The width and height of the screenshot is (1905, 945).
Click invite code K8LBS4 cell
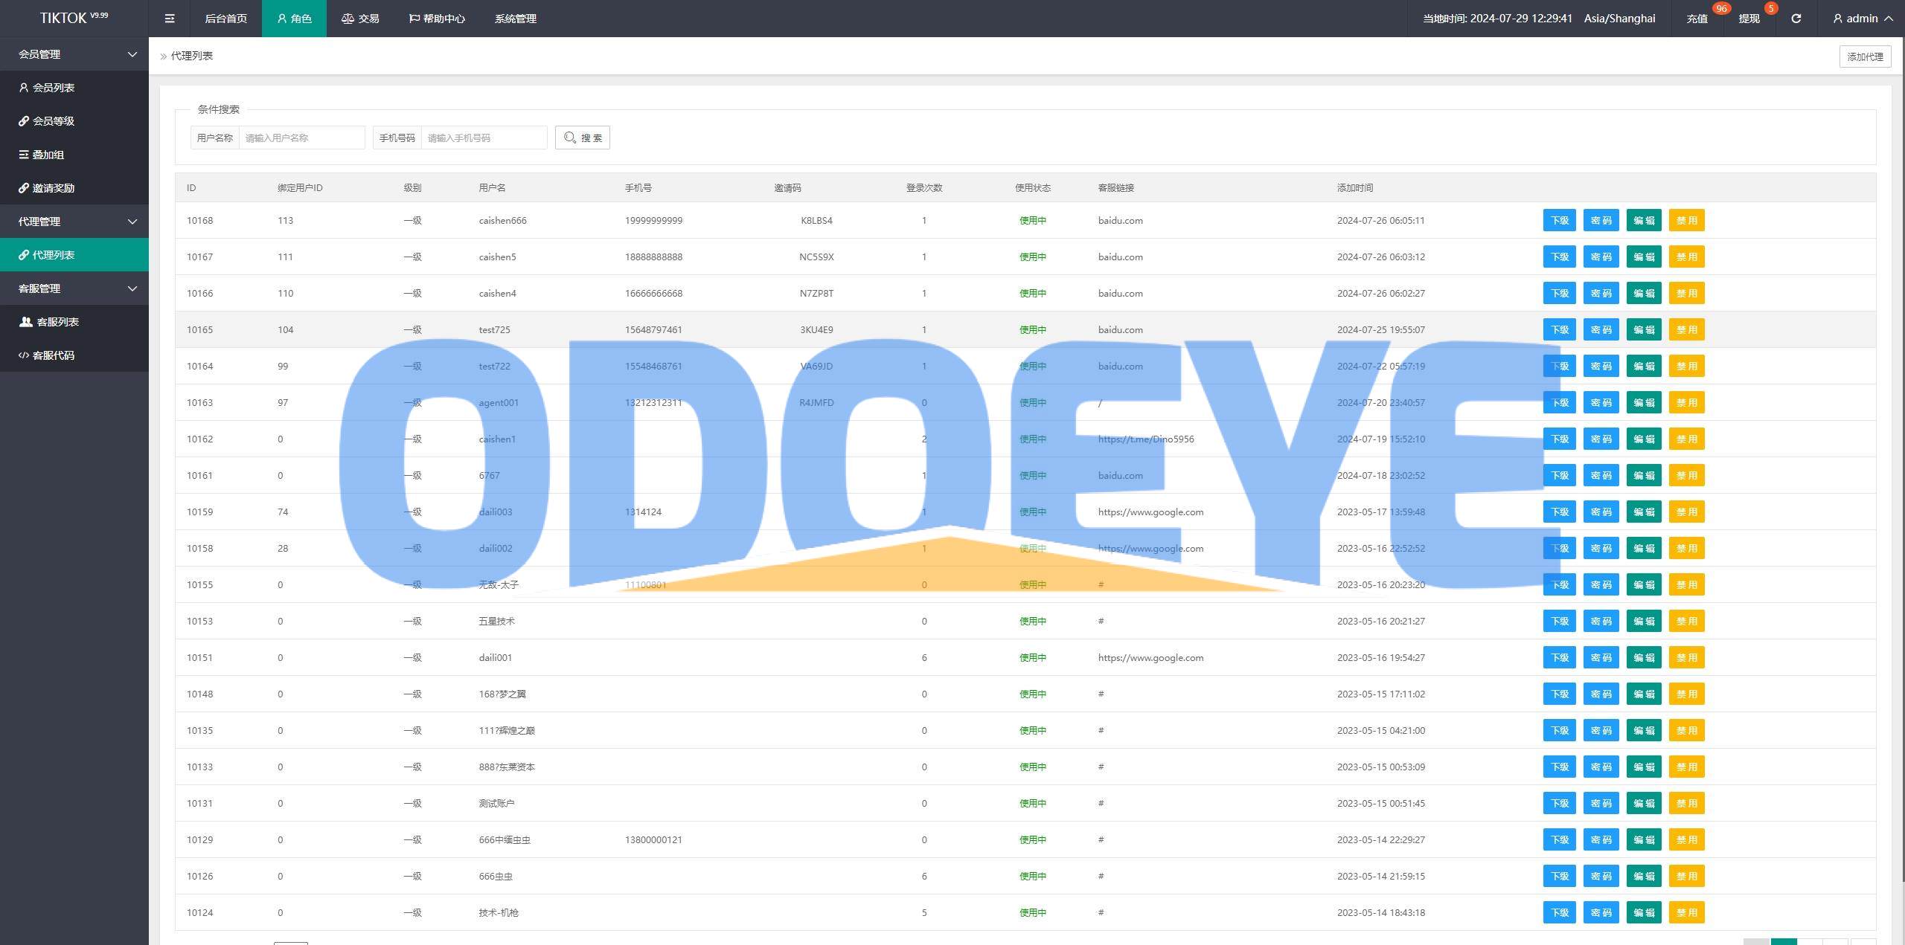click(816, 220)
